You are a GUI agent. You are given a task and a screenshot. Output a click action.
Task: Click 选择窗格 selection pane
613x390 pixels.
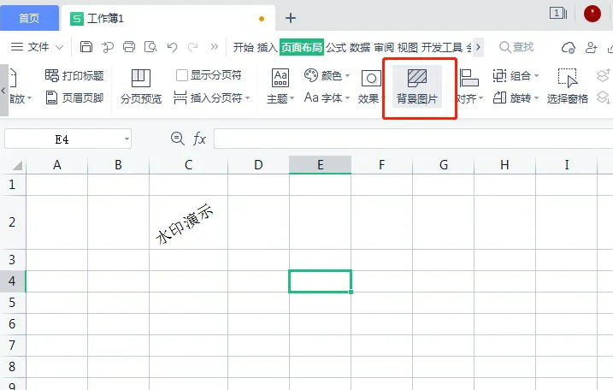[x=567, y=87]
